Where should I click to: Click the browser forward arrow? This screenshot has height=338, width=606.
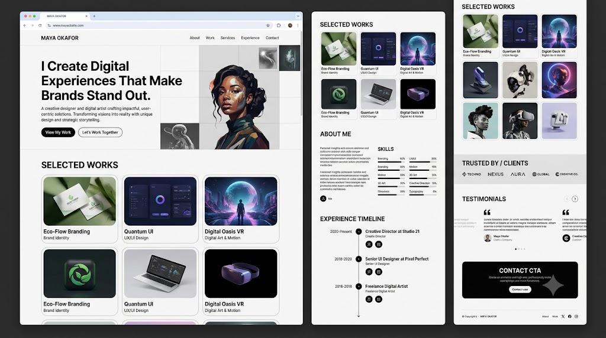point(32,25)
